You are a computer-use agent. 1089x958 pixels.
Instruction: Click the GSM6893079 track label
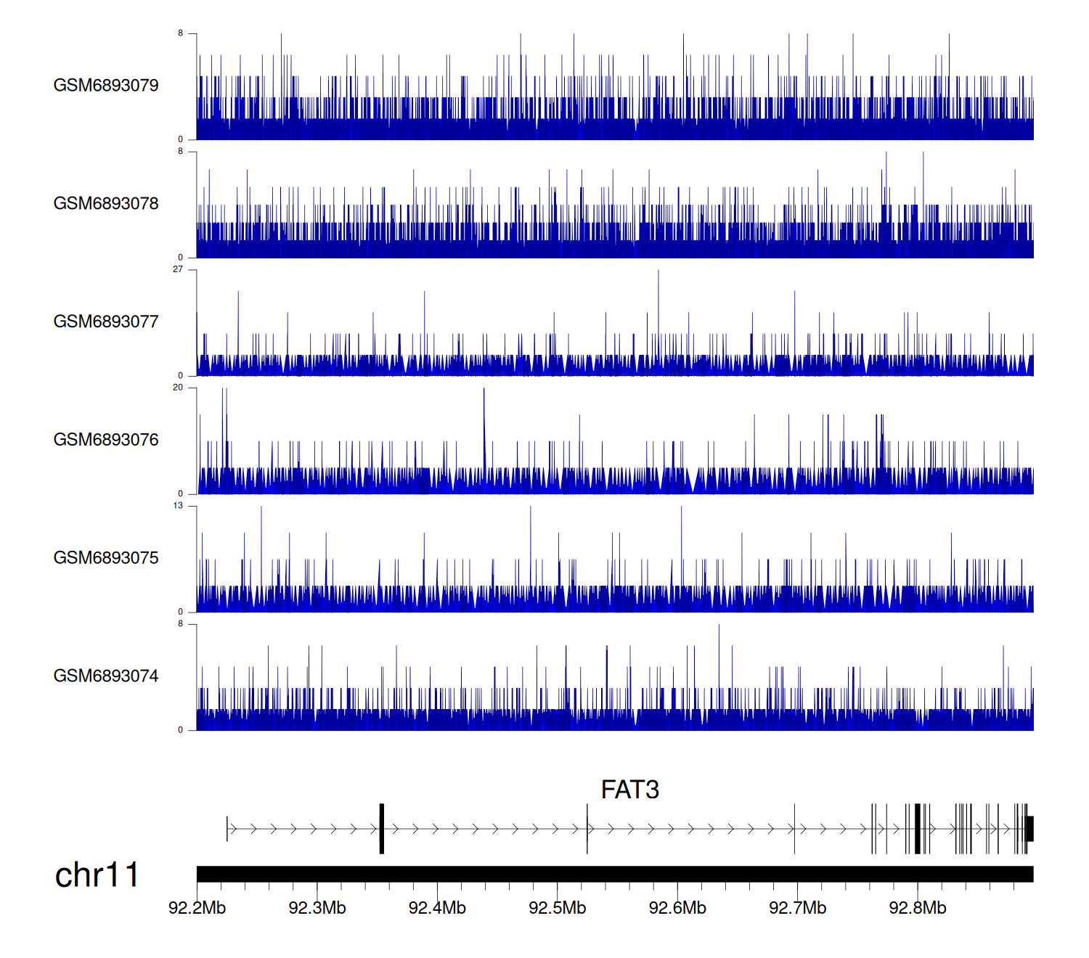point(106,86)
